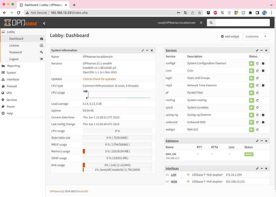Minimize the Gateways widget

pyautogui.click(x=262, y=141)
